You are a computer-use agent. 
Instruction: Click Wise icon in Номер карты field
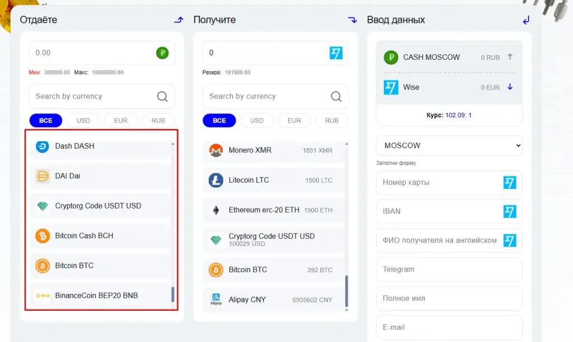click(510, 183)
